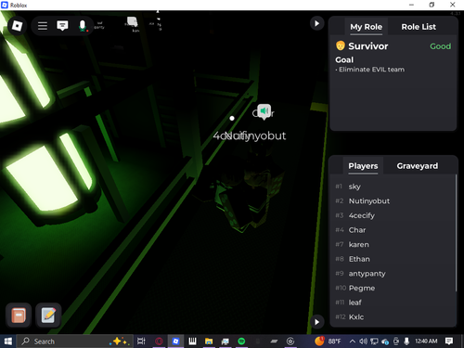Open Task View in taskbar
The height and width of the screenshot is (348, 464).
coord(141,342)
